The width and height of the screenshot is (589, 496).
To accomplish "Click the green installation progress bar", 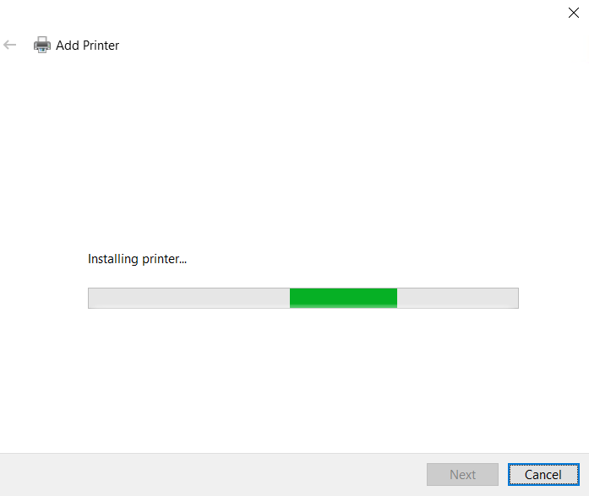I will click(x=303, y=298).
